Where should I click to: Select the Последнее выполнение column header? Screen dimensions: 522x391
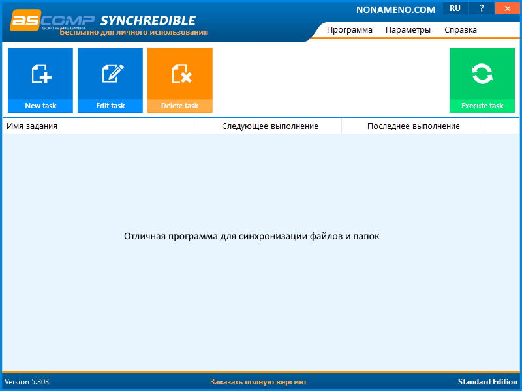tap(413, 126)
